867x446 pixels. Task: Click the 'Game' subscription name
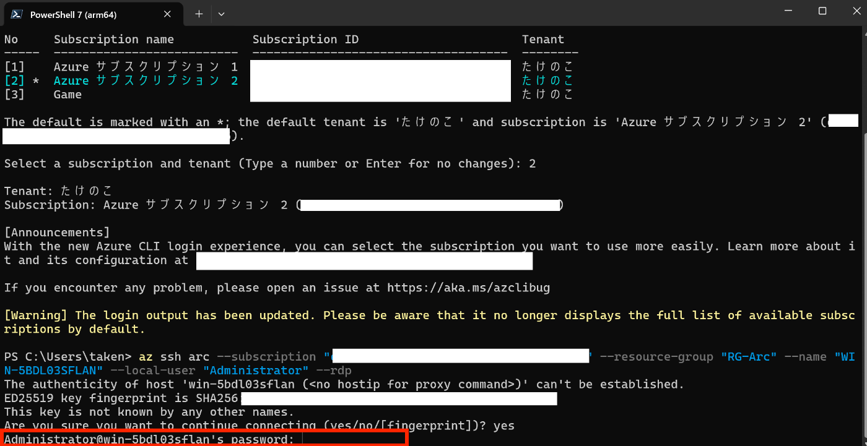(x=68, y=95)
